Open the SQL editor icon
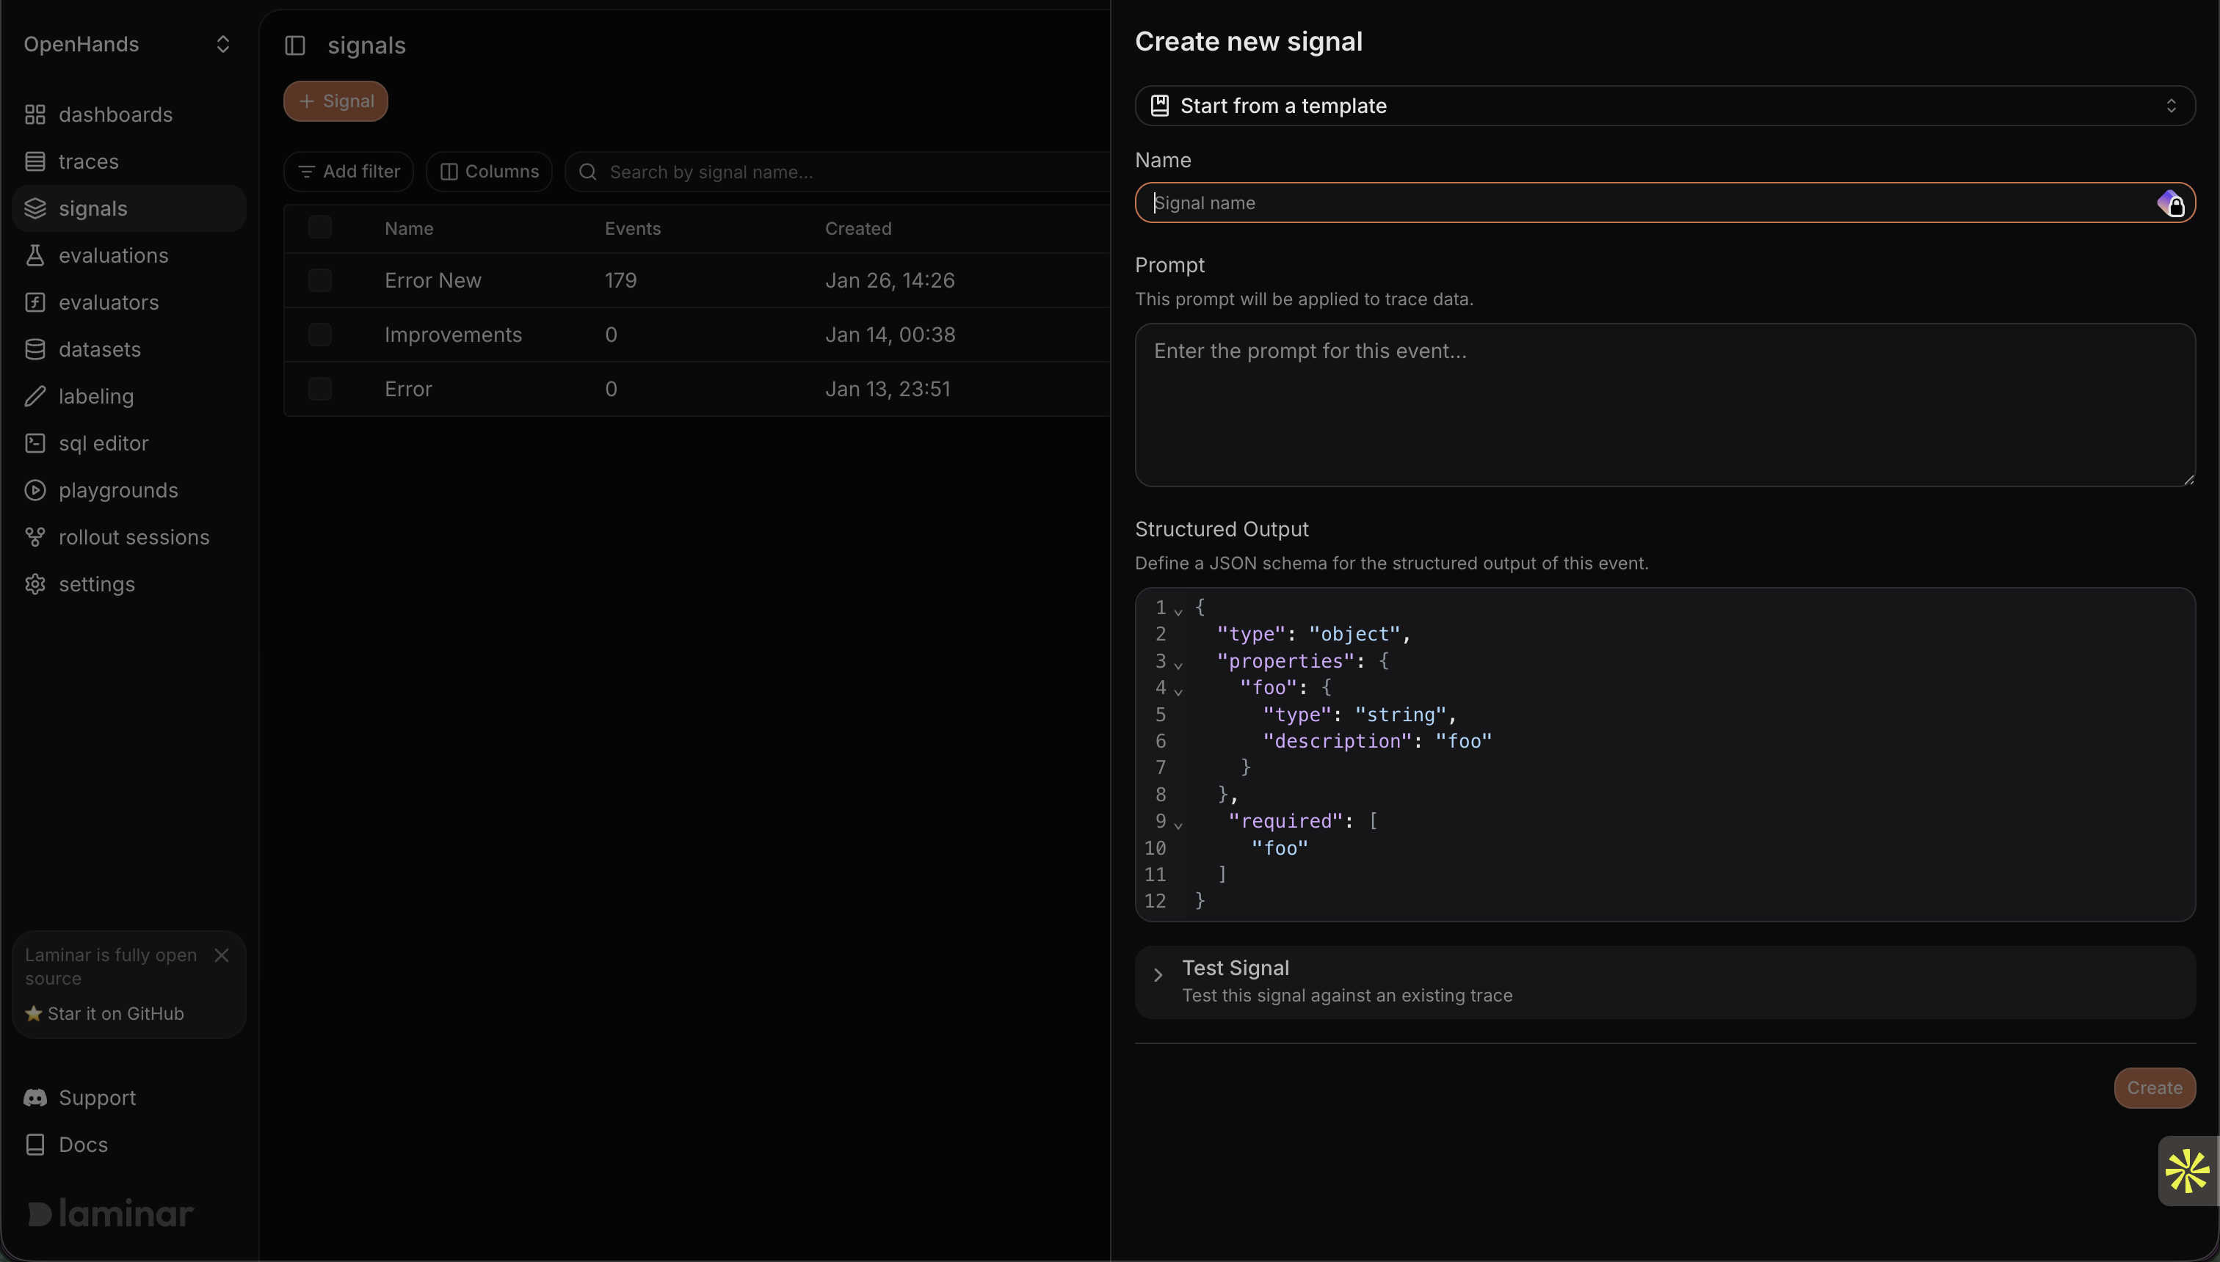 click(35, 443)
